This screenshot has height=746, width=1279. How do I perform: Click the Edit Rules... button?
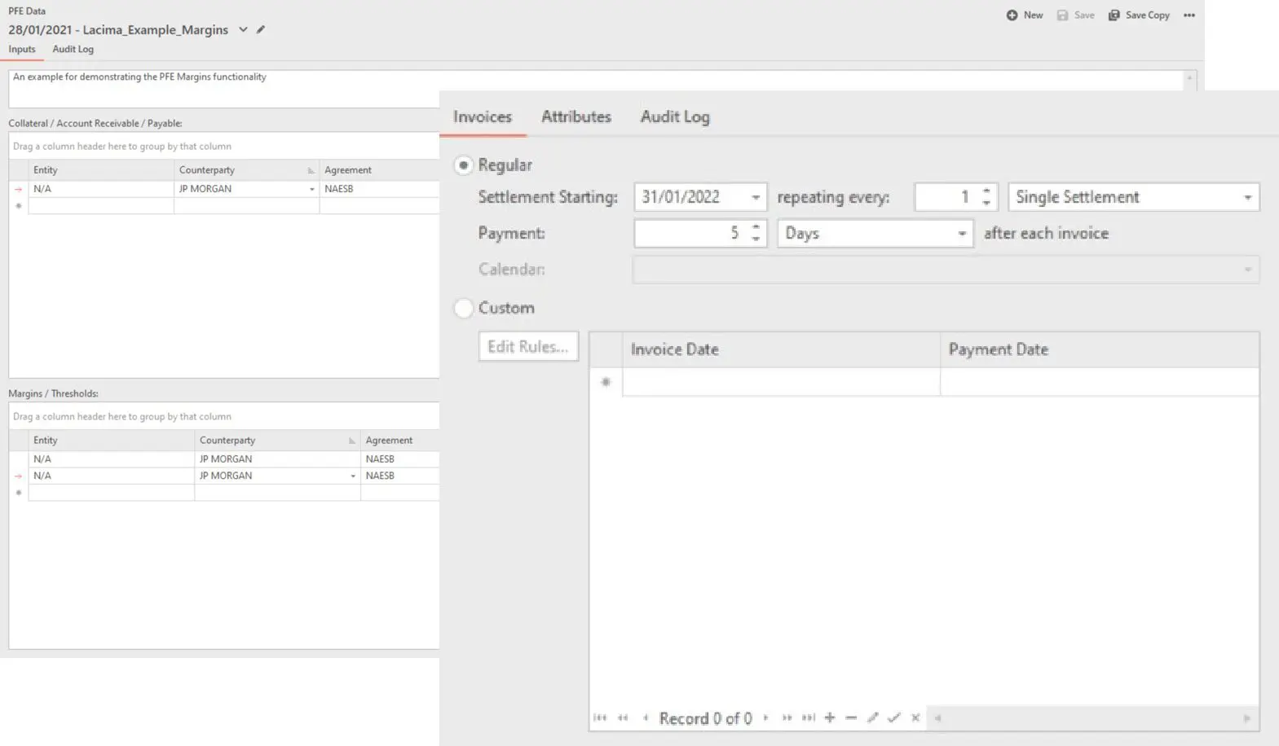[528, 346]
